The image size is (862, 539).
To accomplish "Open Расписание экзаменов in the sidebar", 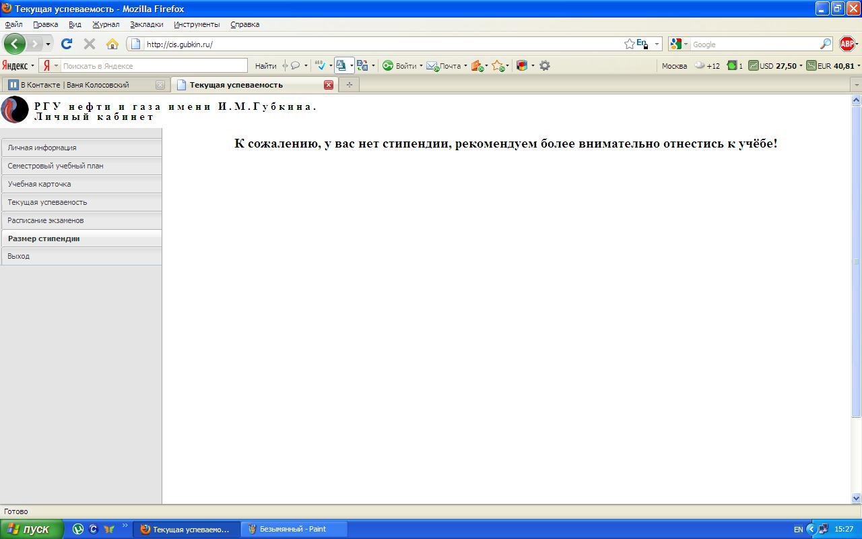I will (x=46, y=220).
